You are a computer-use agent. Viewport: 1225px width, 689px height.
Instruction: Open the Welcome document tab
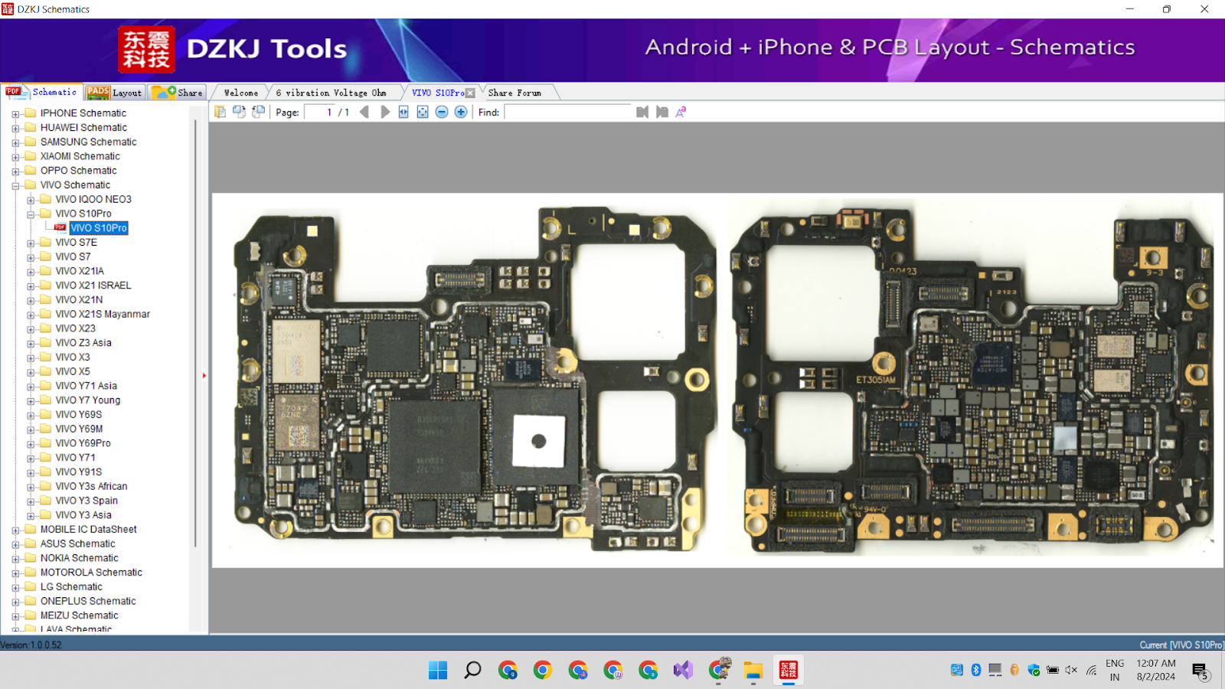tap(241, 93)
